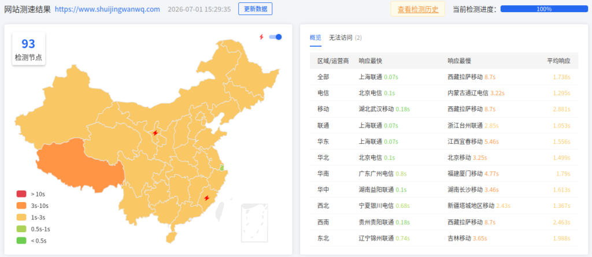Click the 区域/运营商 column header
This screenshot has height=257, width=592.
click(333, 61)
